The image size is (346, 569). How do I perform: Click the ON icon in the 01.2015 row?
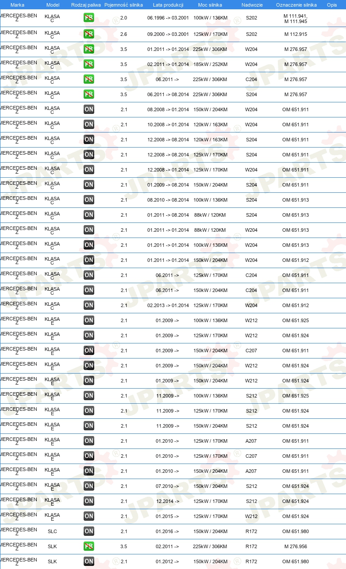(x=89, y=516)
